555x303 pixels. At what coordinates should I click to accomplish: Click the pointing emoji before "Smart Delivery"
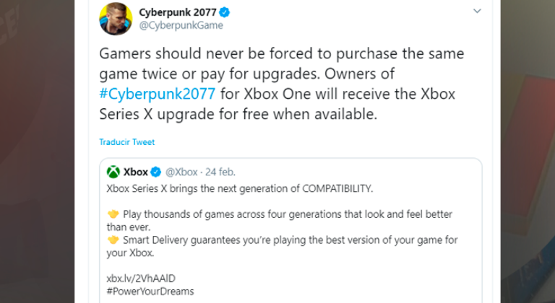pos(113,240)
